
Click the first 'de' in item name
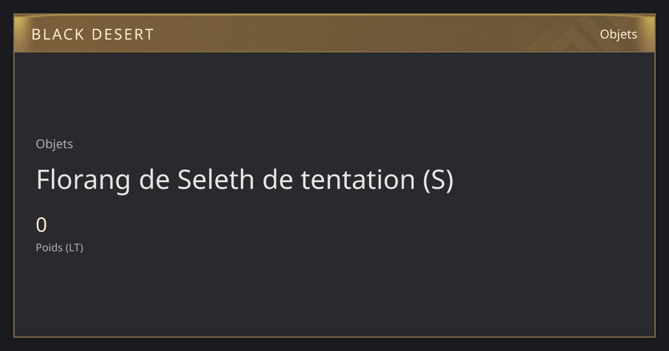click(154, 179)
